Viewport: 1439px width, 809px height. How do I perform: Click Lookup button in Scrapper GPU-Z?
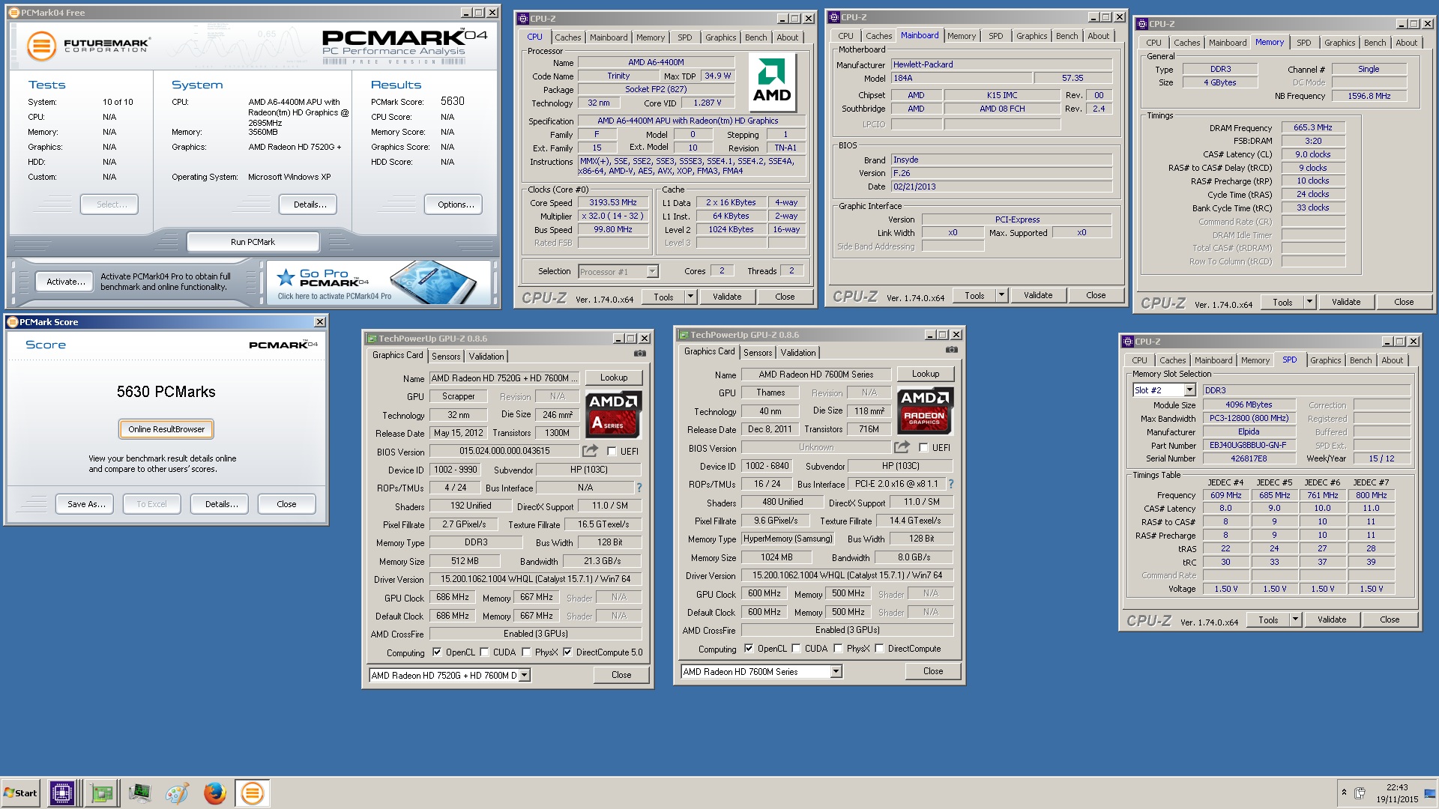[x=614, y=378]
